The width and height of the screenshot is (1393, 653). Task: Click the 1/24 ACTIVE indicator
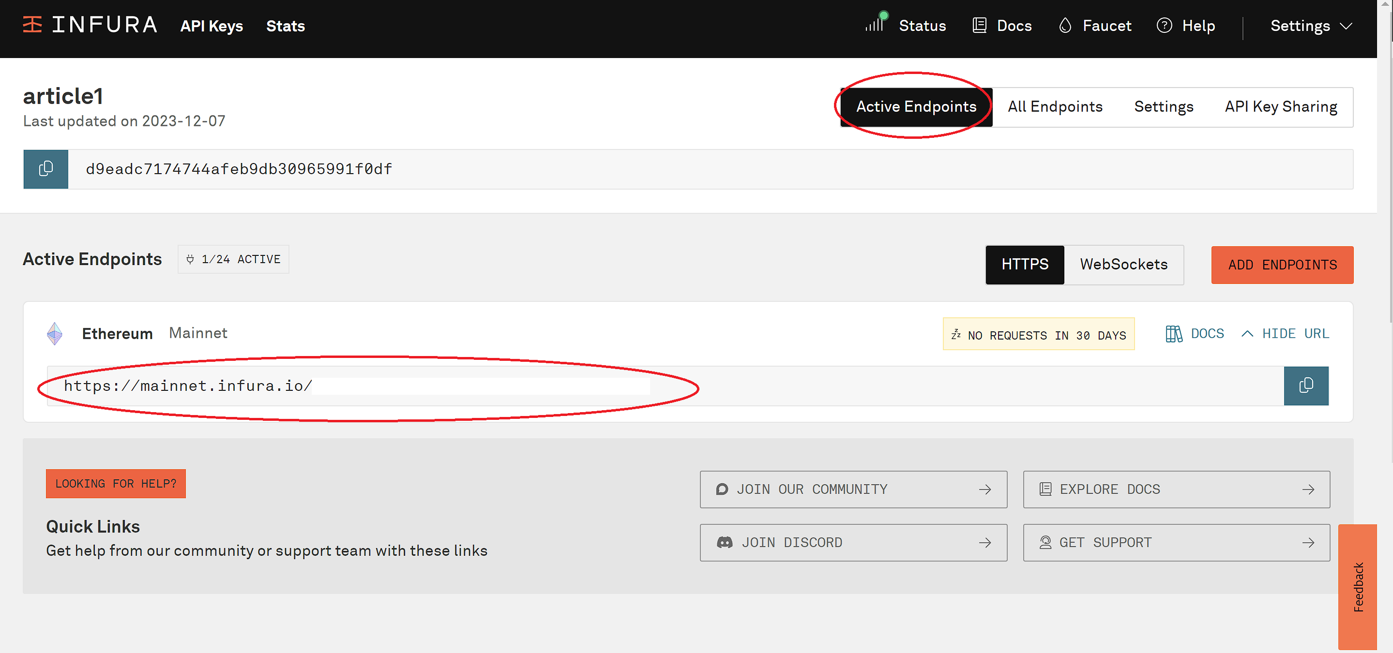[233, 259]
